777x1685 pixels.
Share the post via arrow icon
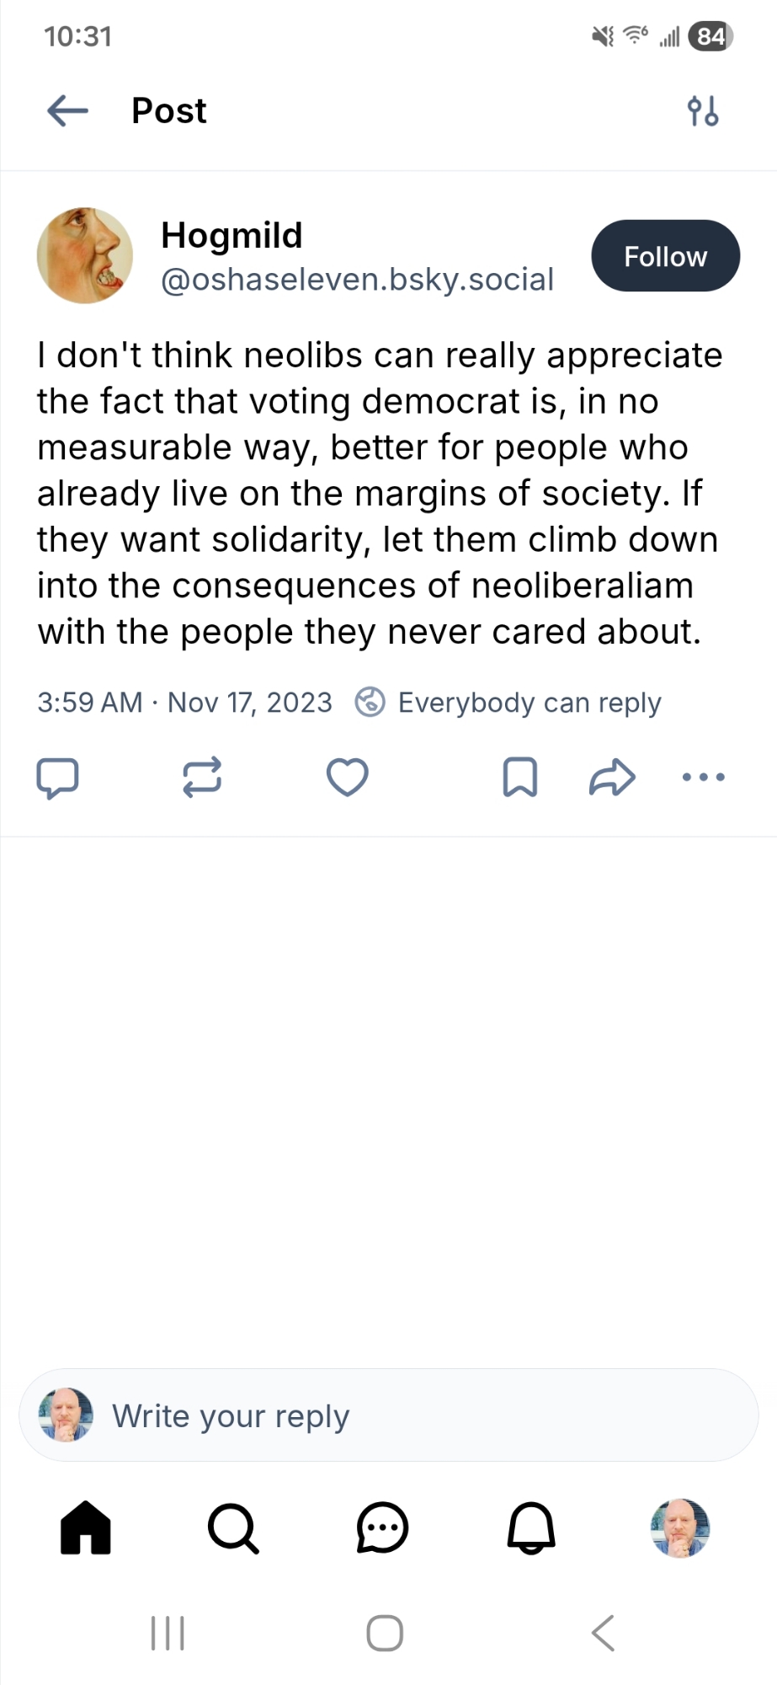point(612,777)
